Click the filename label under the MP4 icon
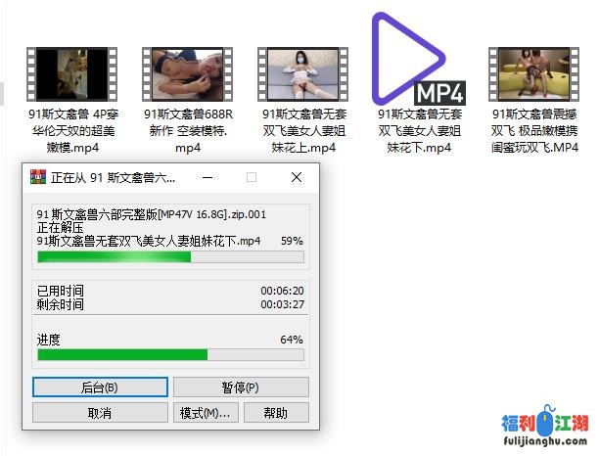This screenshot has width=599, height=456. [x=419, y=130]
